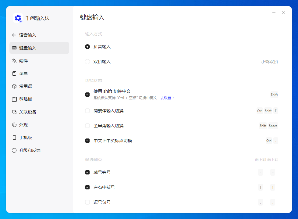Click the chevron after 去设置

coord(173,98)
